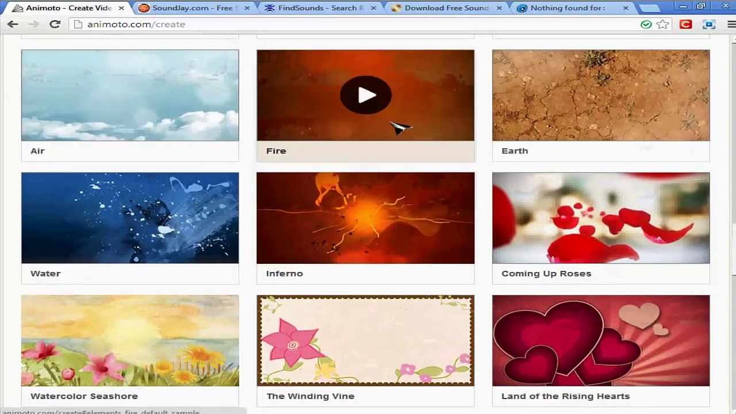Open the Chrome menu button
Screen dimensions: 736x414
pyautogui.click(x=731, y=24)
